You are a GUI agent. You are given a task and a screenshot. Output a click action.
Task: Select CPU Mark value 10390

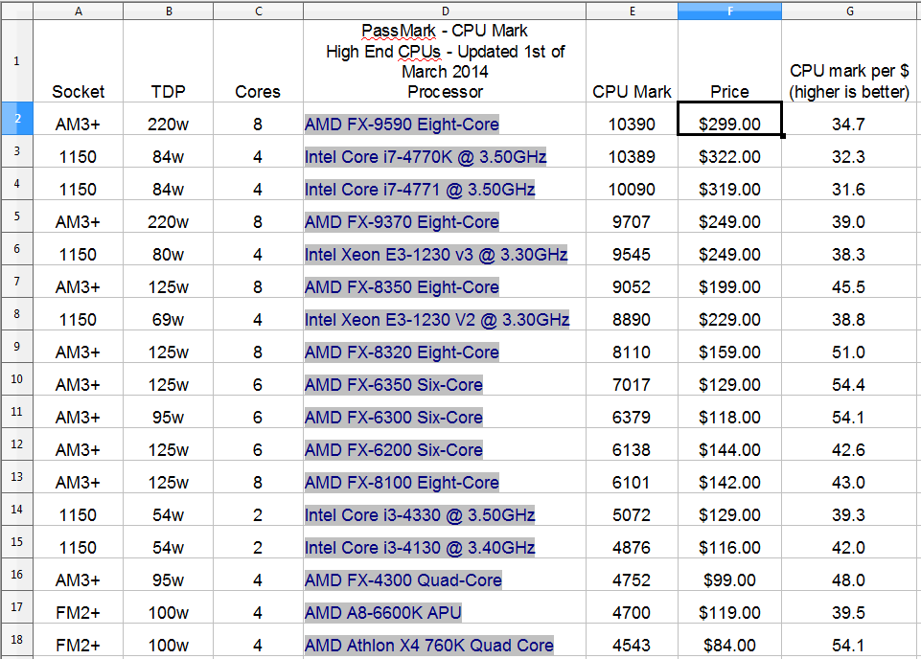pos(632,119)
